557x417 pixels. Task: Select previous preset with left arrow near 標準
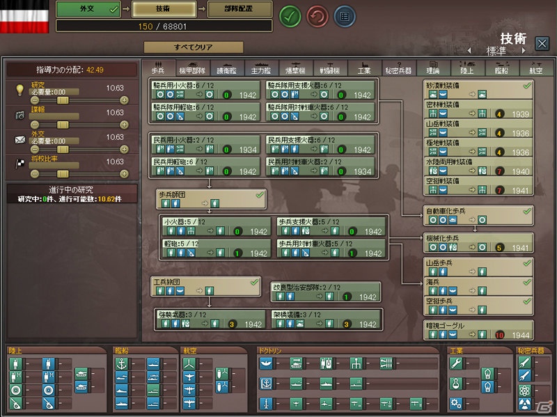click(469, 50)
